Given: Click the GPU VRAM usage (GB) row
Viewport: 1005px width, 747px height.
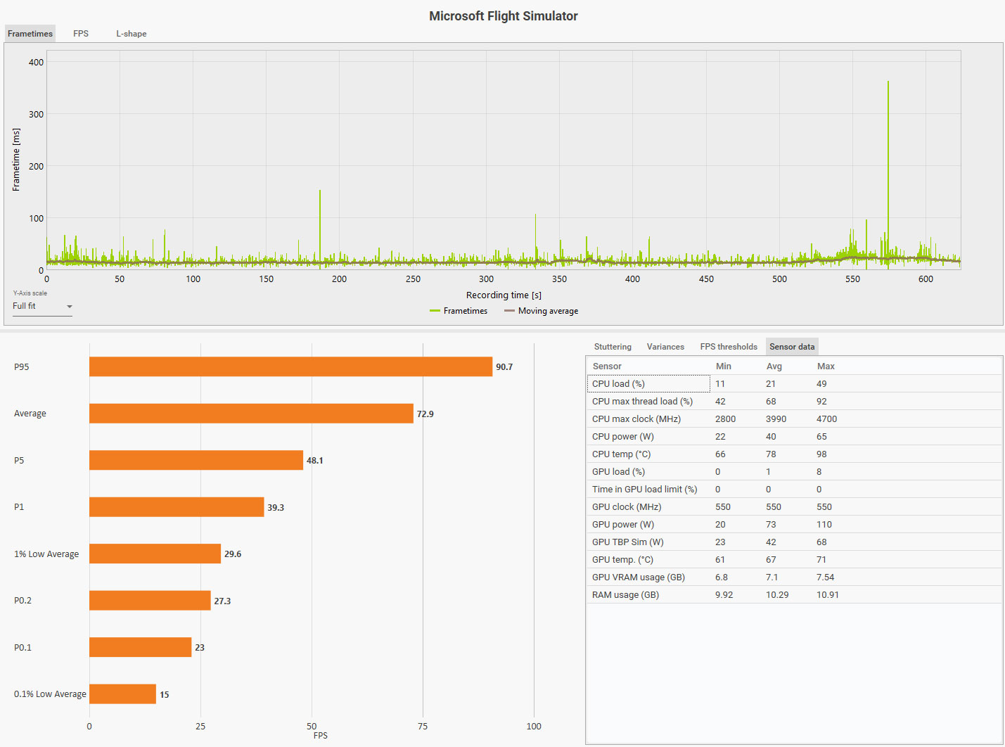Looking at the screenshot, I should coord(794,577).
